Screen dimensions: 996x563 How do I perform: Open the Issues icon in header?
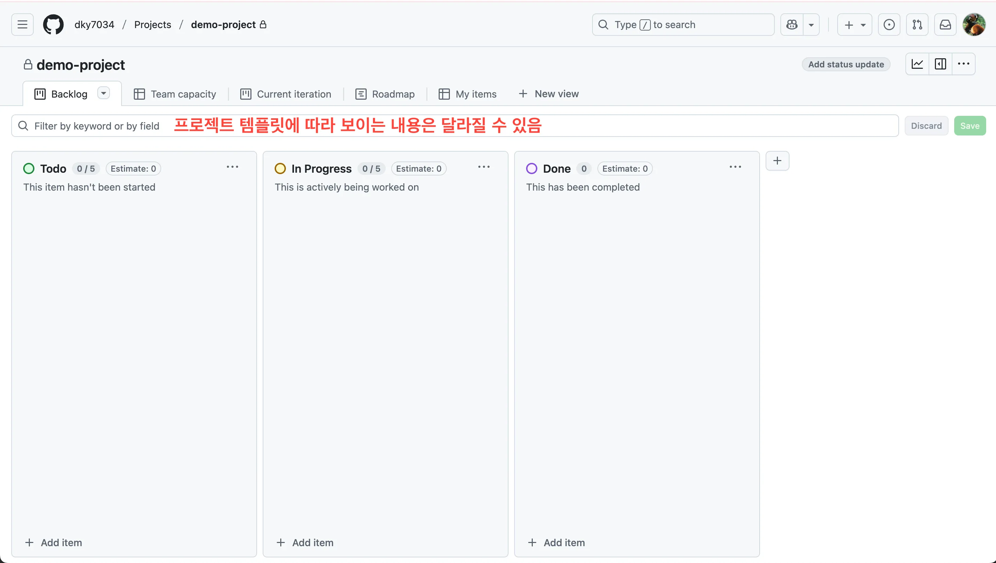coord(889,25)
